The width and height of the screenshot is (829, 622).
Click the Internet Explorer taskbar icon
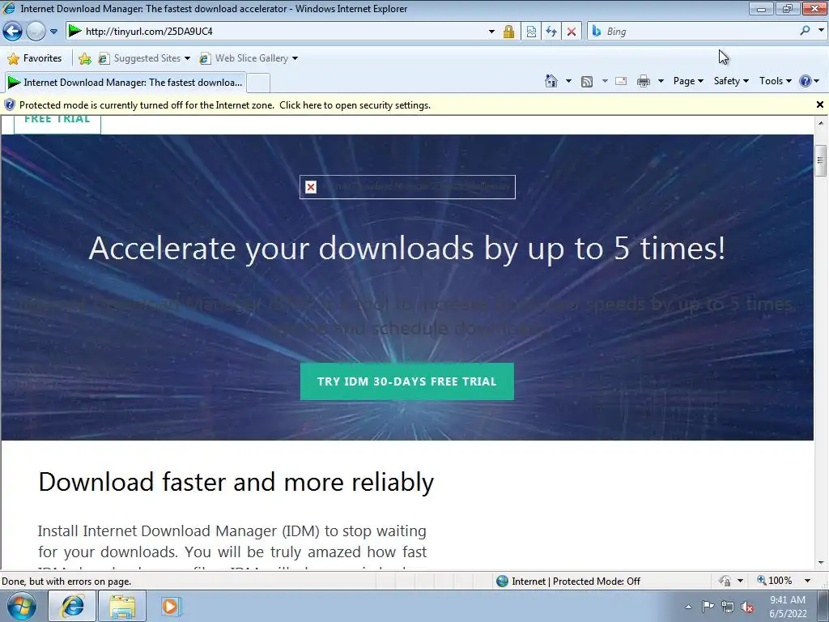(72, 606)
